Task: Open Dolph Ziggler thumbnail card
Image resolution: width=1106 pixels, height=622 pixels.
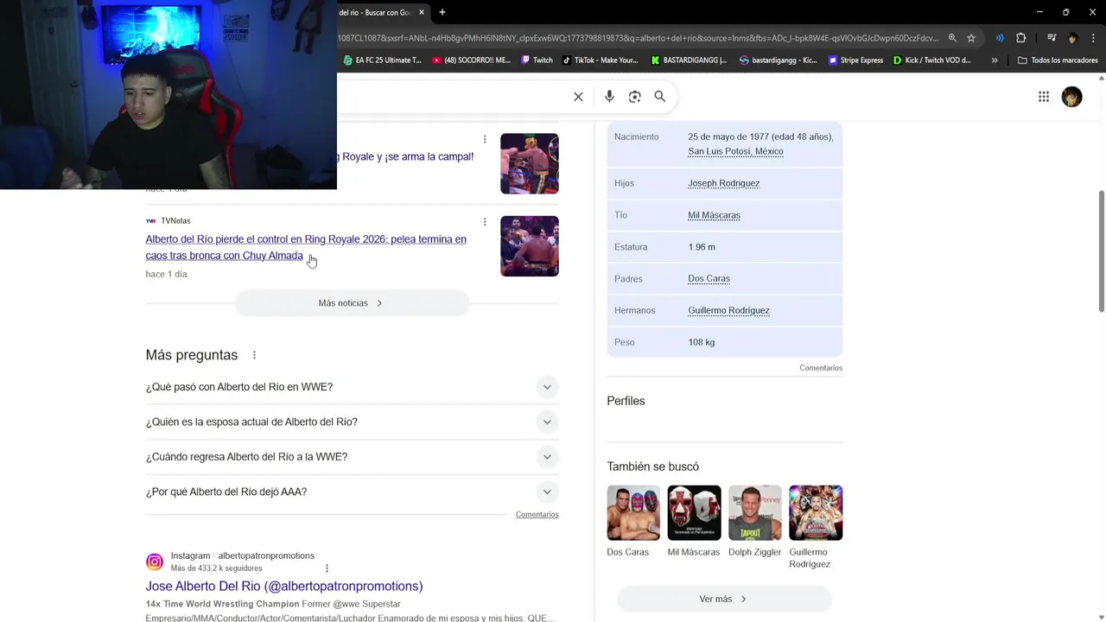Action: click(754, 512)
